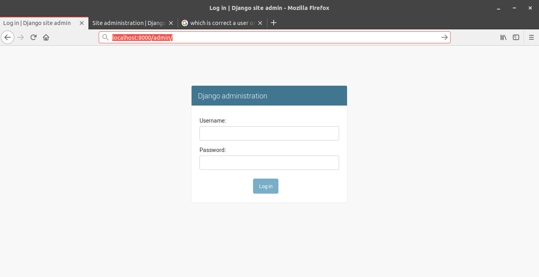
Task: Open the Firefox hamburger menu
Action: click(531, 37)
